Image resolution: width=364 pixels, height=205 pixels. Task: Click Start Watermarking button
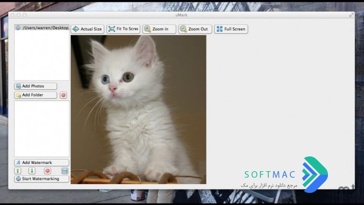[x=42, y=179]
